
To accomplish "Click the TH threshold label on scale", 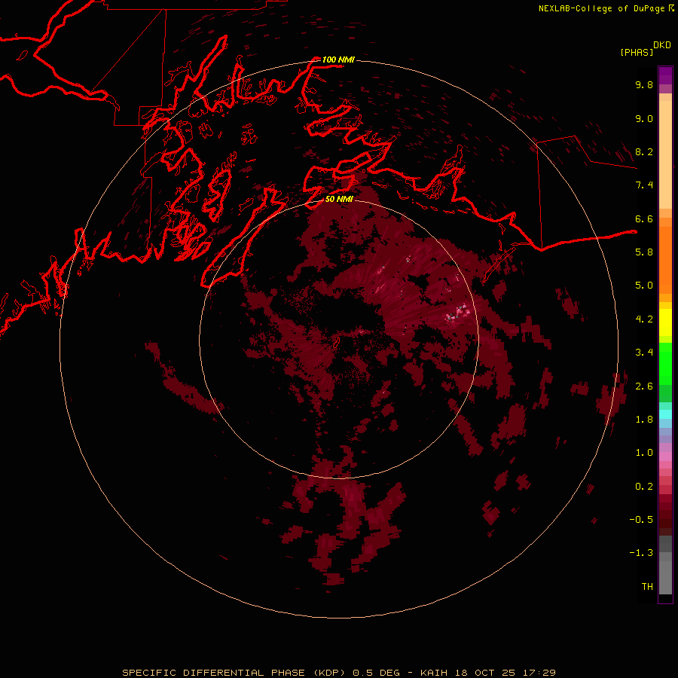I will point(647,587).
